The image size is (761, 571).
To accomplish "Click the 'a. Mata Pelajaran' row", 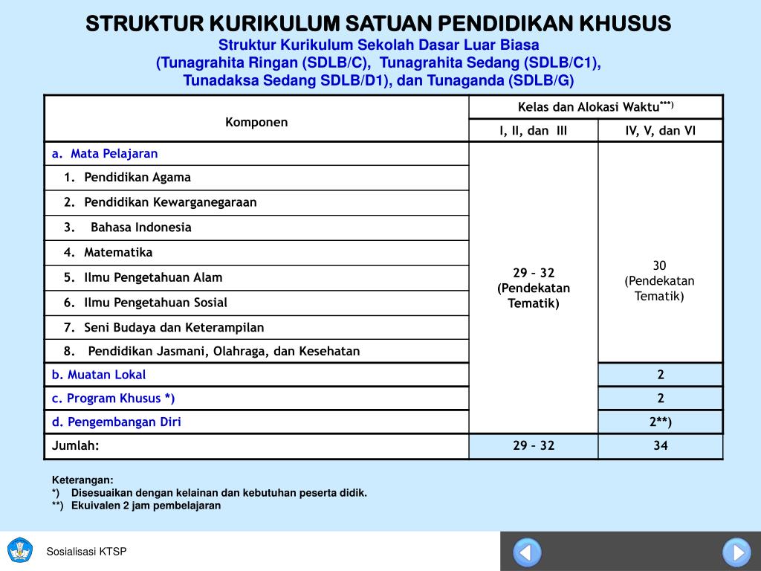I will (x=256, y=153).
